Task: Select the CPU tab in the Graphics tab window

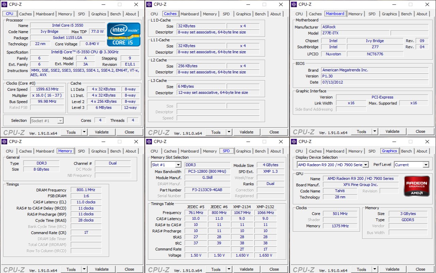Action: (x=299, y=151)
